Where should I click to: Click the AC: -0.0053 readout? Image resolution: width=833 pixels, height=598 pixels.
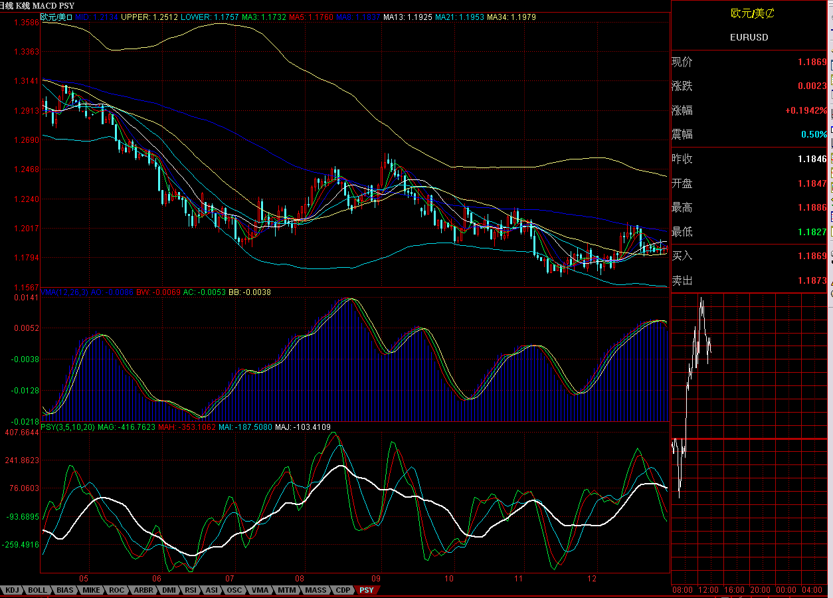click(x=205, y=292)
